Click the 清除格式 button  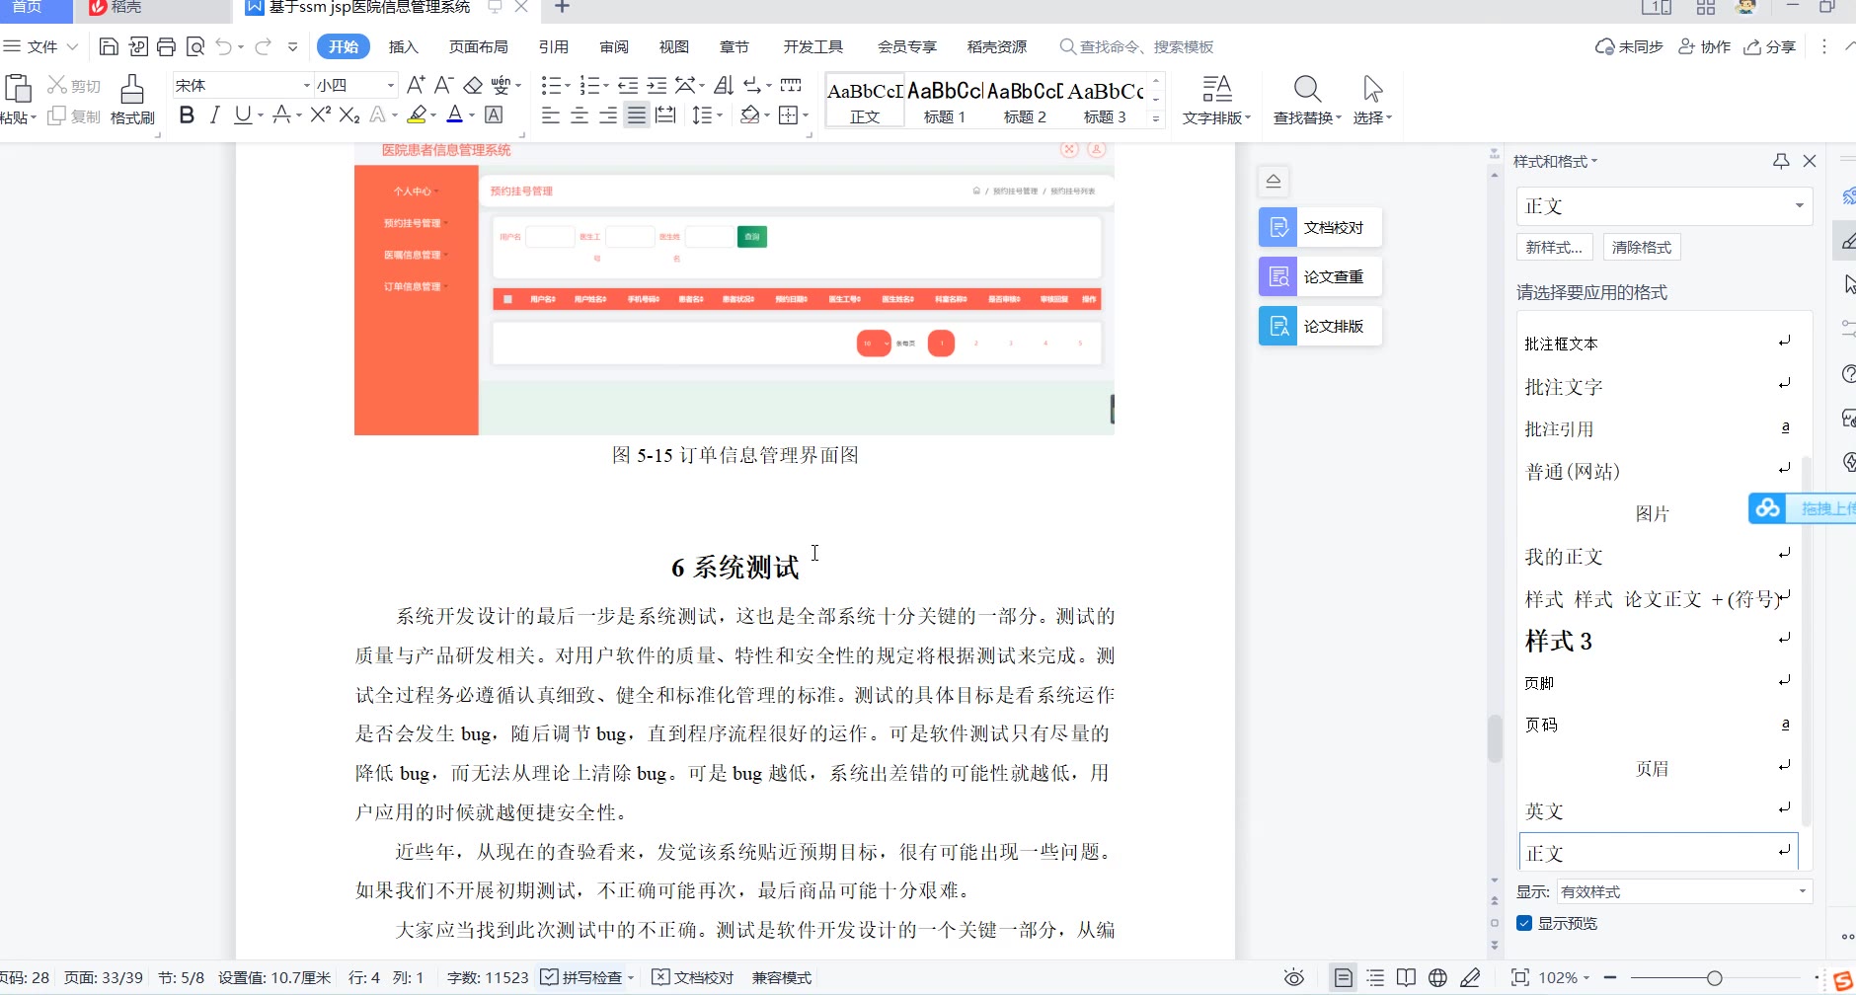coord(1641,247)
